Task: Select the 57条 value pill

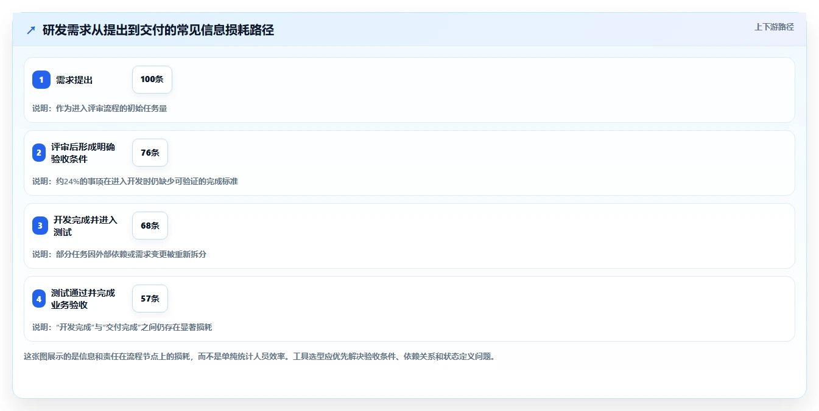Action: (150, 299)
